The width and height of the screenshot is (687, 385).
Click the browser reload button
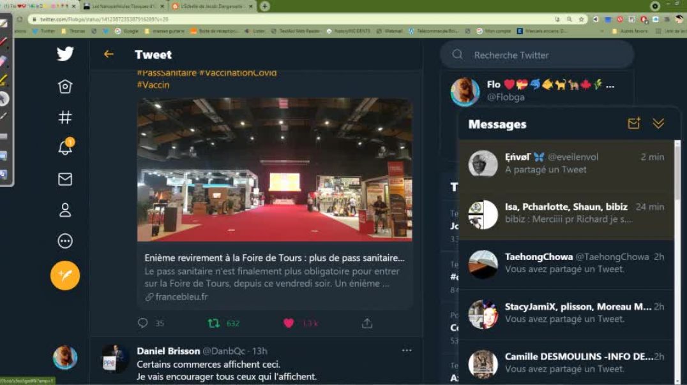20,19
